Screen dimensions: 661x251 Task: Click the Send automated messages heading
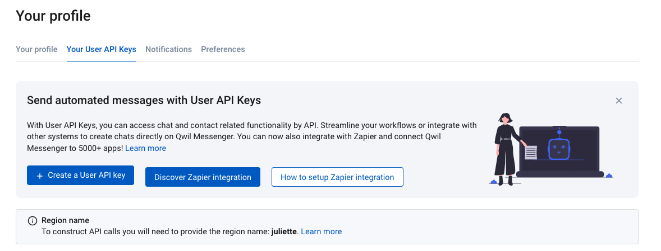(144, 100)
